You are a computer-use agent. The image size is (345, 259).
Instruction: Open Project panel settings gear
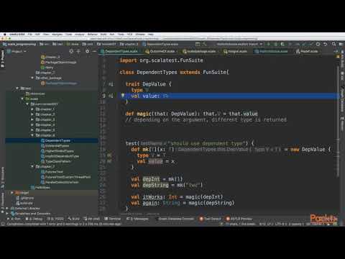[x=87, y=51]
